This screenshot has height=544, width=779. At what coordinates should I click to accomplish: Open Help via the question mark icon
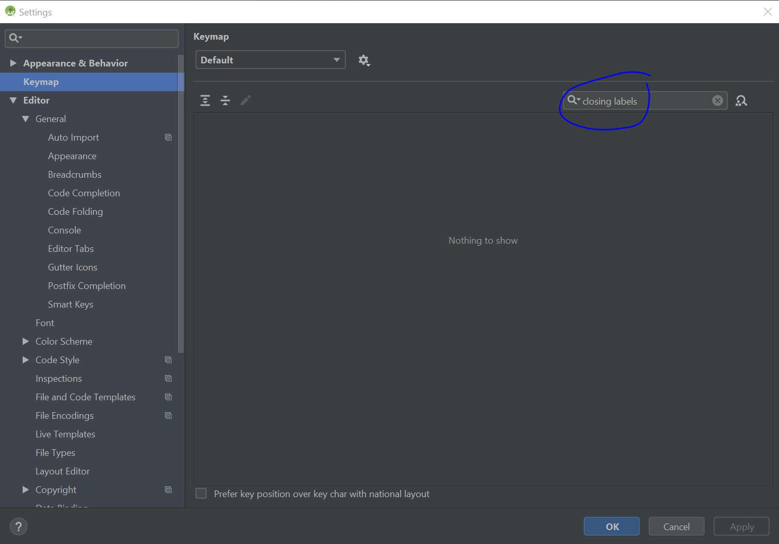(19, 526)
